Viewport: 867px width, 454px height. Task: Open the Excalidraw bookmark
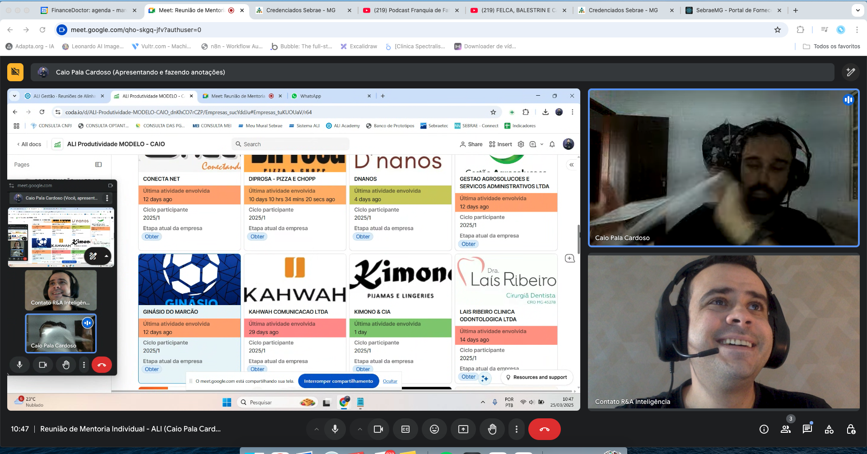point(359,46)
